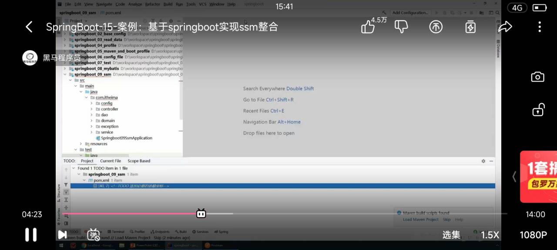Open the Refactor menu in IDE
557x250 pixels.
[x=152, y=4]
